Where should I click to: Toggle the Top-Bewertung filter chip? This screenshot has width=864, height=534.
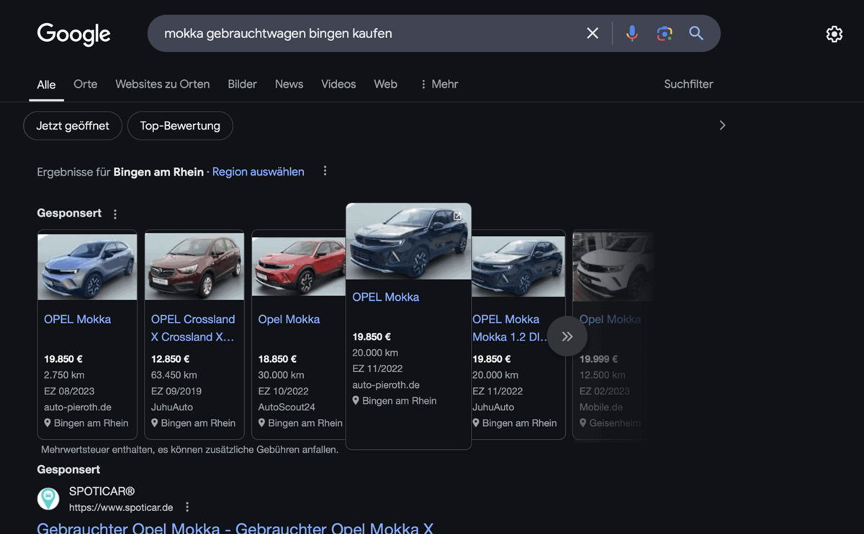tap(180, 126)
